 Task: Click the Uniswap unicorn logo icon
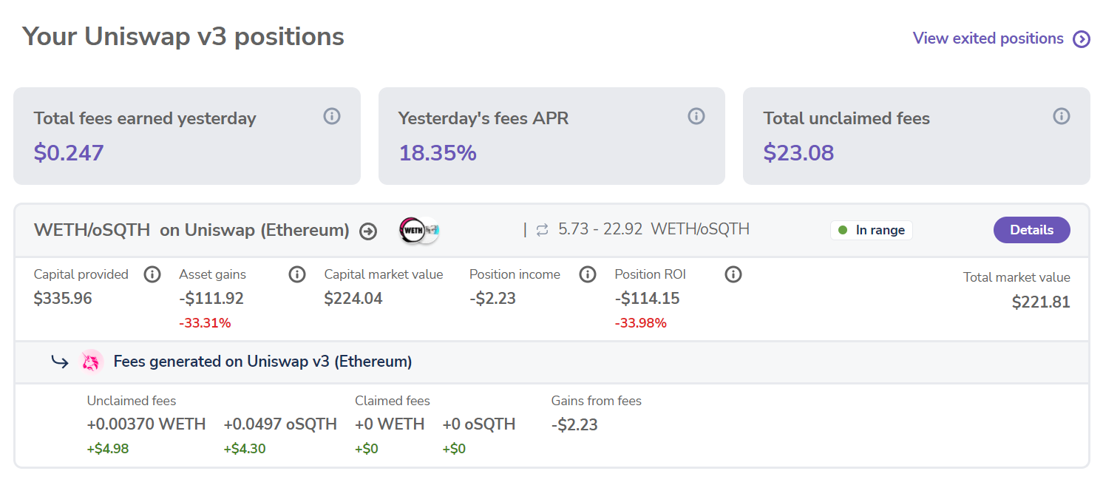[91, 362]
